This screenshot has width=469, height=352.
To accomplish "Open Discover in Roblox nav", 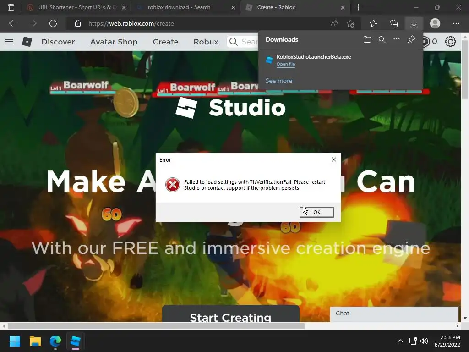I will click(58, 42).
